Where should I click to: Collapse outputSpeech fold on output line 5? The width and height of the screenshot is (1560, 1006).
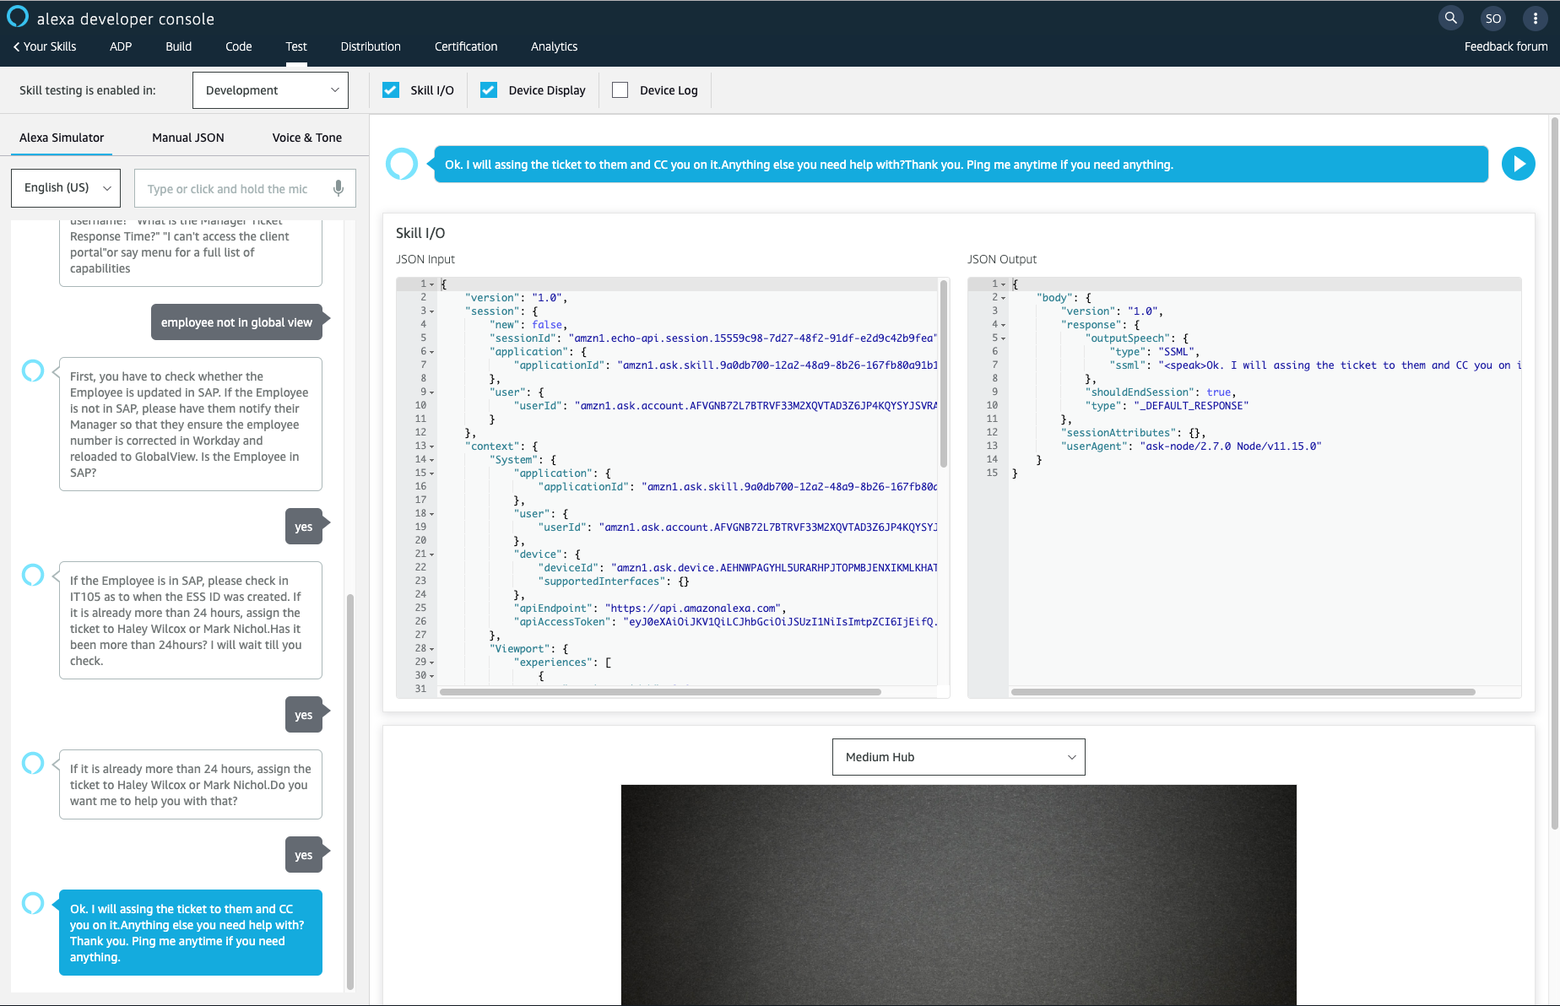[x=1004, y=338]
